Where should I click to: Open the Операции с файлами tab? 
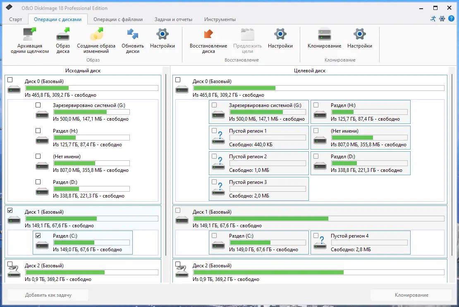[118, 19]
